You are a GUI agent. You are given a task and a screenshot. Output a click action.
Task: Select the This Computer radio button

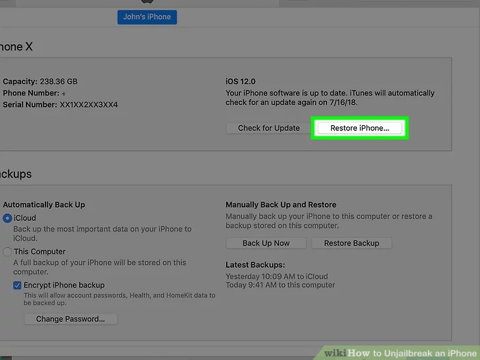pos(7,251)
